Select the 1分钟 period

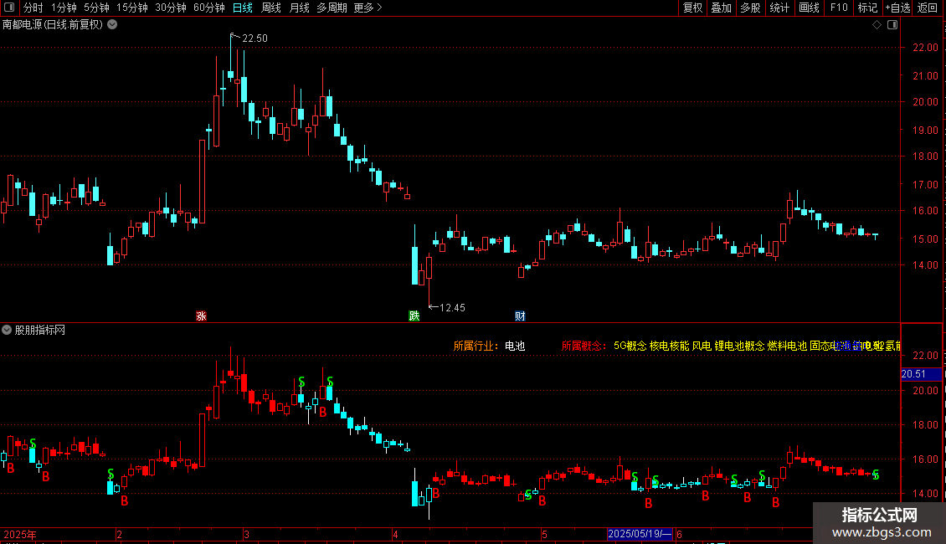64,8
